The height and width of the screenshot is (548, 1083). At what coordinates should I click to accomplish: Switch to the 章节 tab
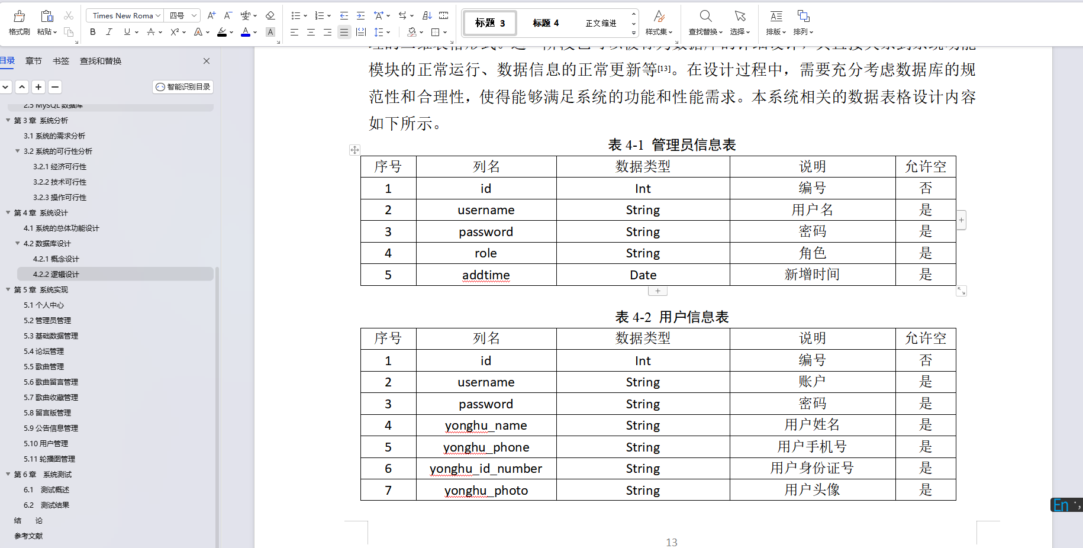tap(34, 61)
